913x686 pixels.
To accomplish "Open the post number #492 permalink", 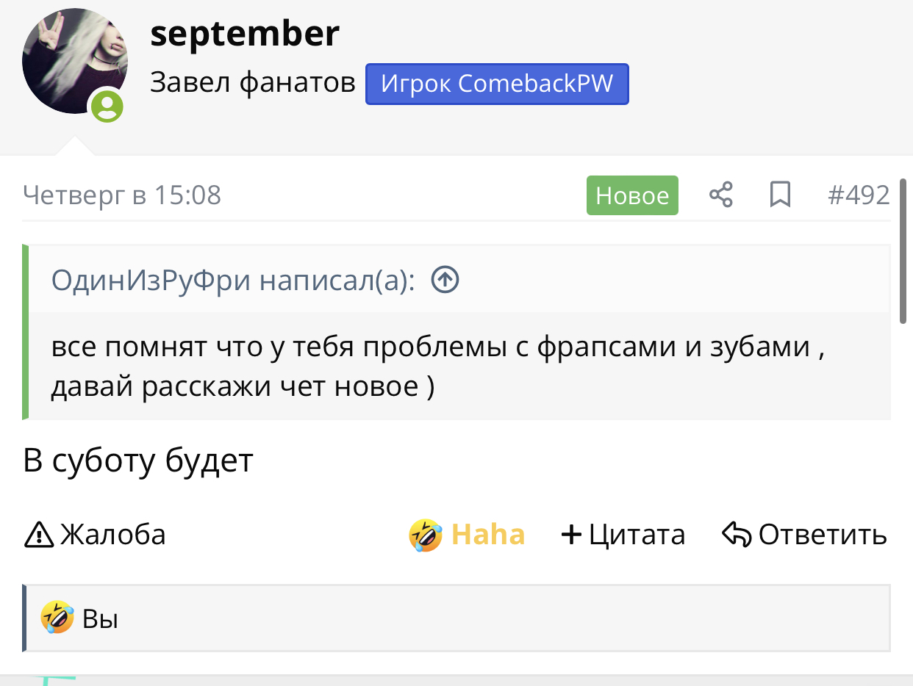I will point(859,195).
